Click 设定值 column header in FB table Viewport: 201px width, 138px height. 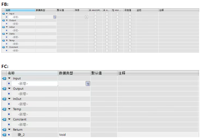(130, 10)
